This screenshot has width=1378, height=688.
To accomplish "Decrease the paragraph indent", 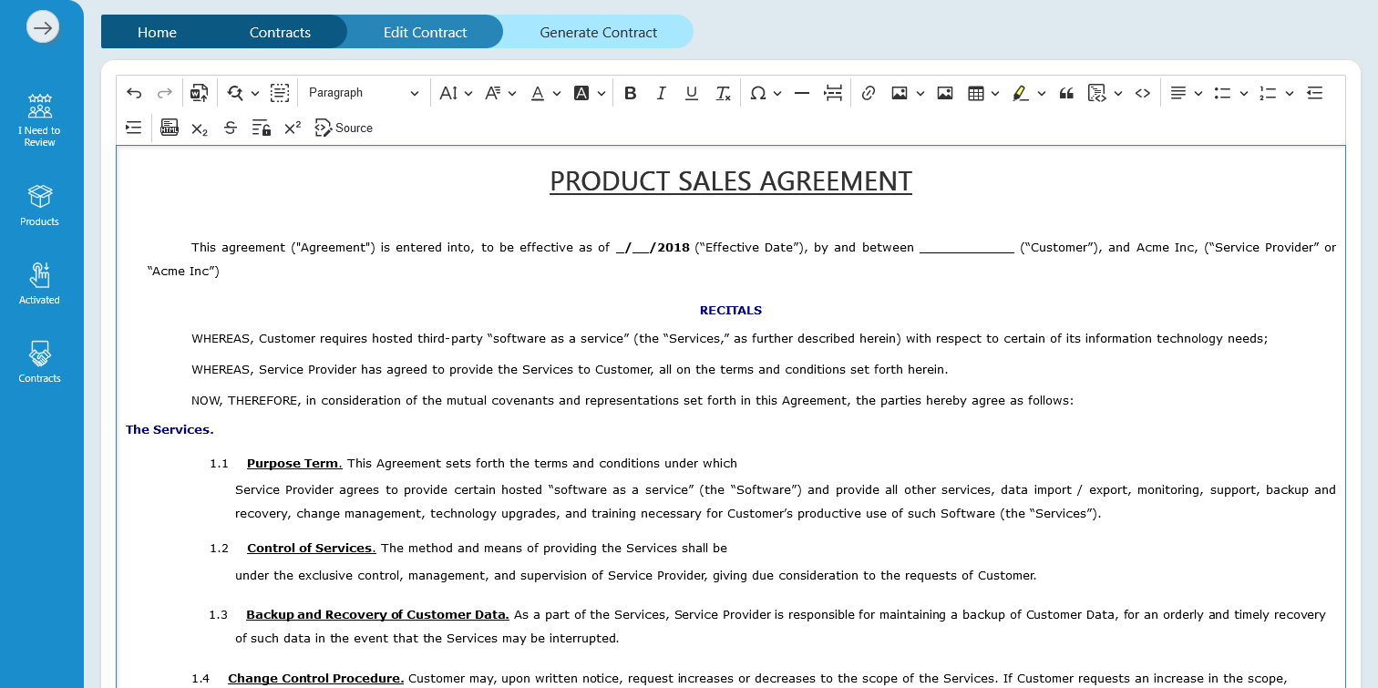I will (x=1314, y=93).
